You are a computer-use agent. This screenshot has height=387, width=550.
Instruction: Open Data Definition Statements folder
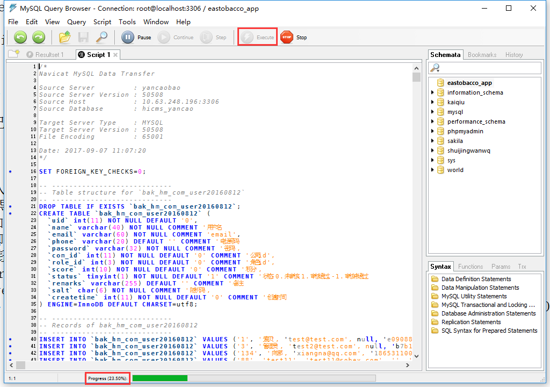tap(476, 279)
